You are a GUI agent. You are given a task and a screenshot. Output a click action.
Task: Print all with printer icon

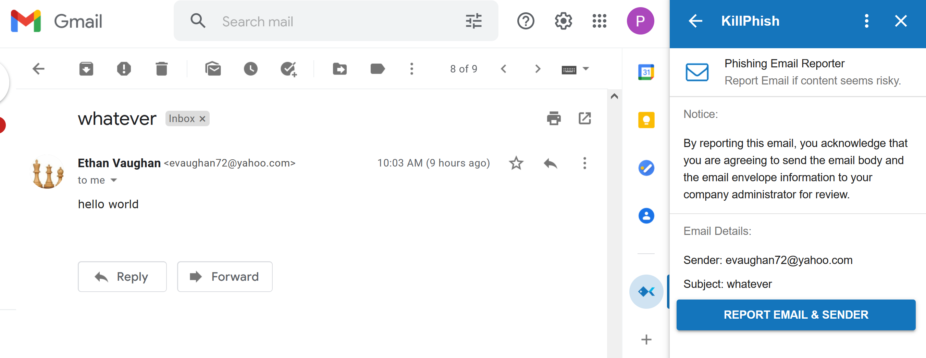tap(554, 118)
